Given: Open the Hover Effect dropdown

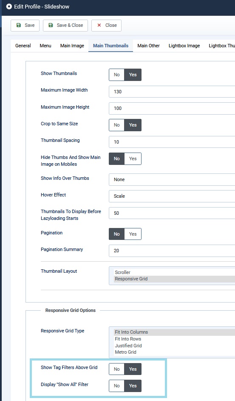Looking at the screenshot, I should click(172, 196).
